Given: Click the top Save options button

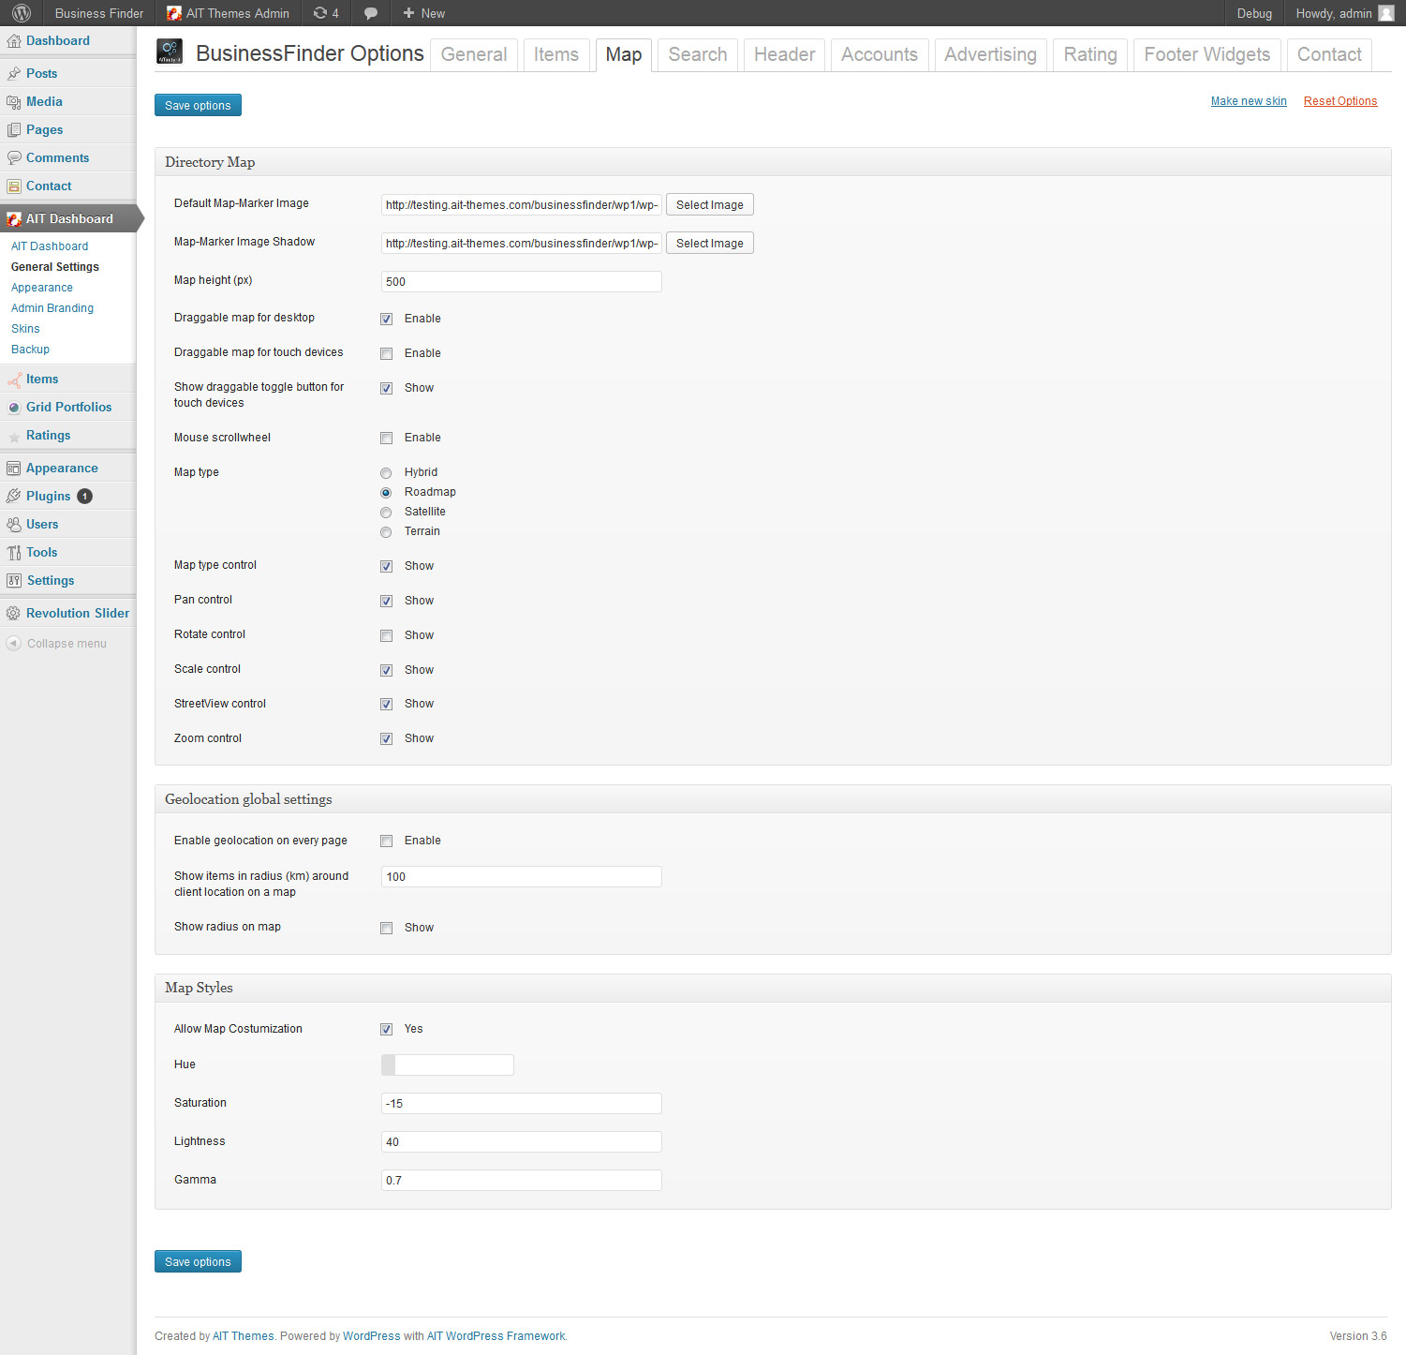Looking at the screenshot, I should pos(198,105).
